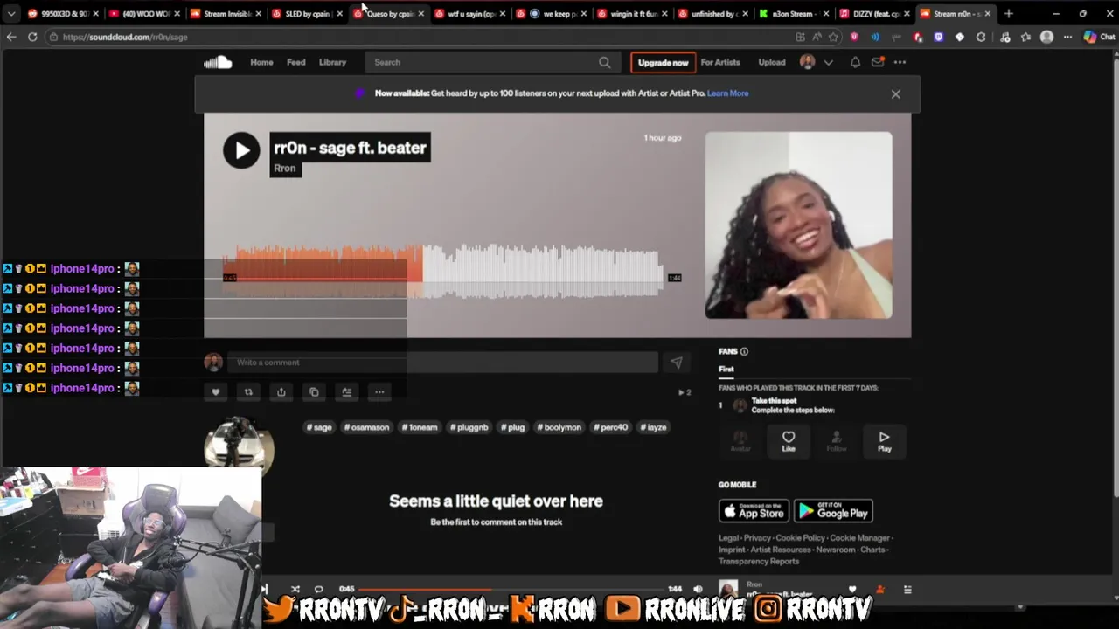
Task: Click the #1oneam tag
Action: (420, 427)
